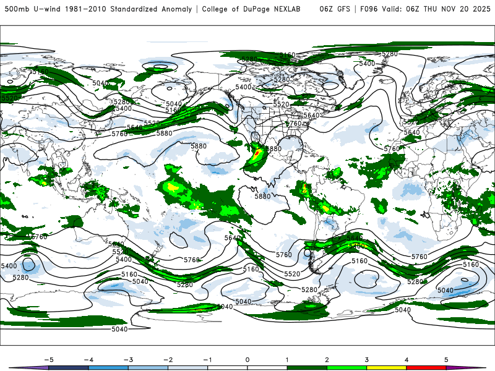Click the "−3" colorbar label
This screenshot has width=495, height=371.
pyautogui.click(x=128, y=360)
